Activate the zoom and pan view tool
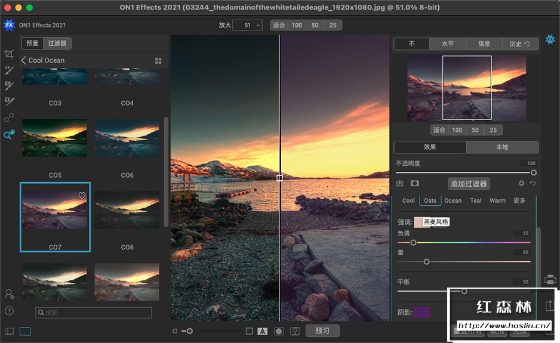 coord(9,134)
